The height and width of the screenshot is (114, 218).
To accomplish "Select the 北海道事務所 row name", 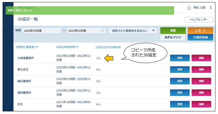I will (x=25, y=58).
